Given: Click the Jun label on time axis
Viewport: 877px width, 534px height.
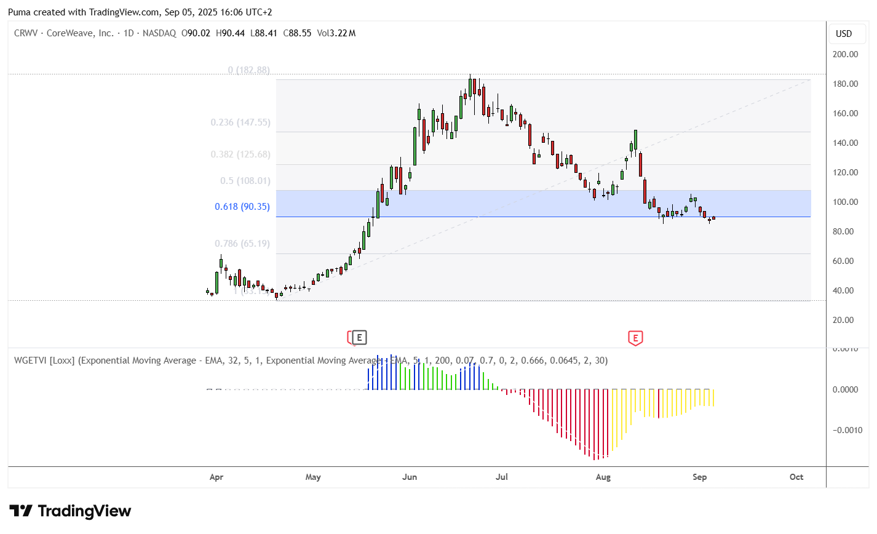Looking at the screenshot, I should click(x=410, y=477).
